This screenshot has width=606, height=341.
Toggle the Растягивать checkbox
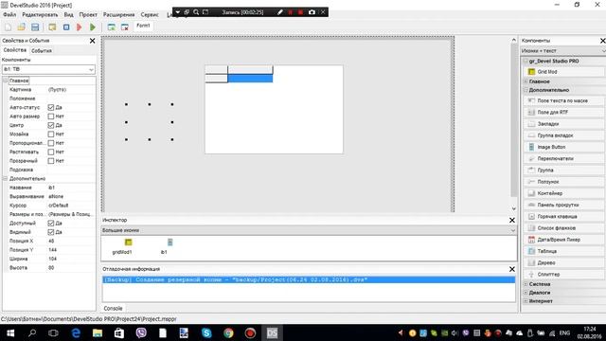click(x=50, y=152)
